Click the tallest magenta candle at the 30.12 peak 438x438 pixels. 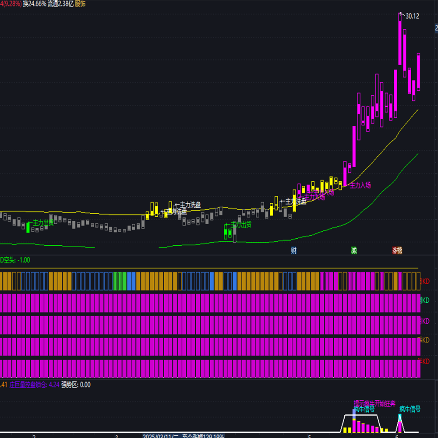400,39
